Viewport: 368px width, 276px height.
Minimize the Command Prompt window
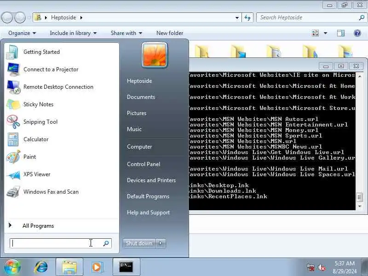(326, 66)
